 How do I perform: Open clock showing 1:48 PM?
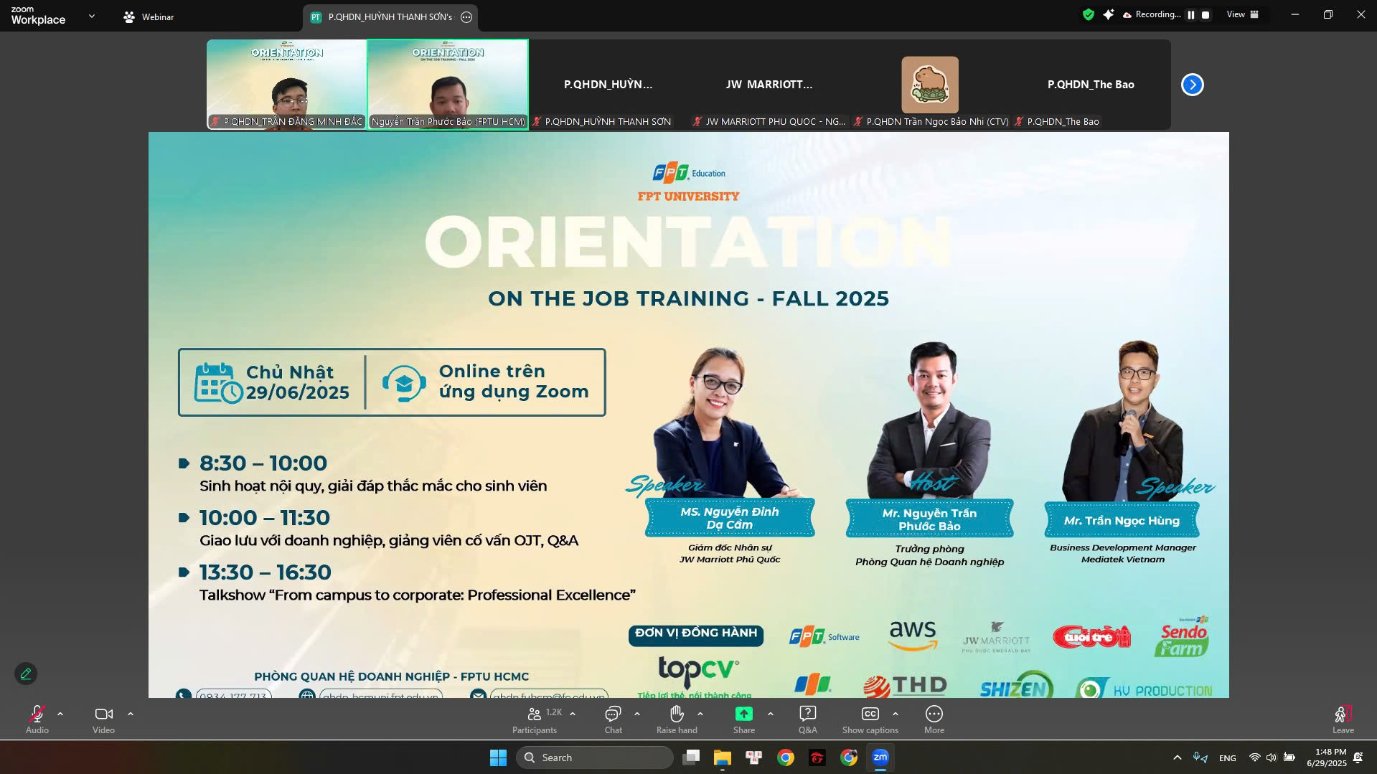click(1326, 758)
